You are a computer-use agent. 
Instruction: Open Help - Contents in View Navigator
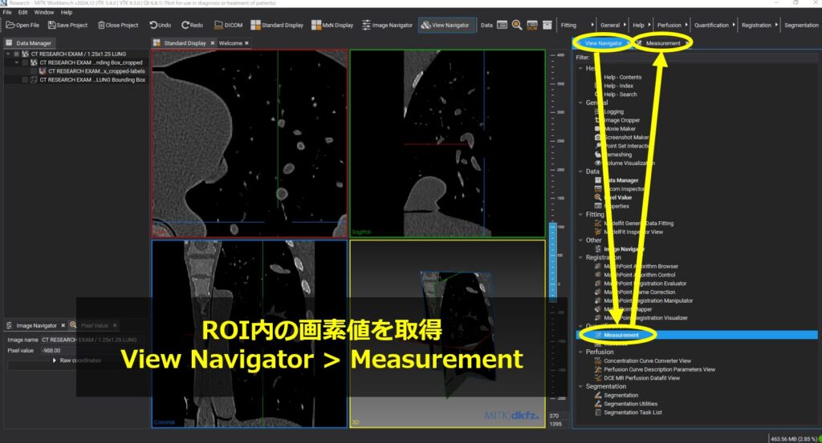tap(622, 77)
